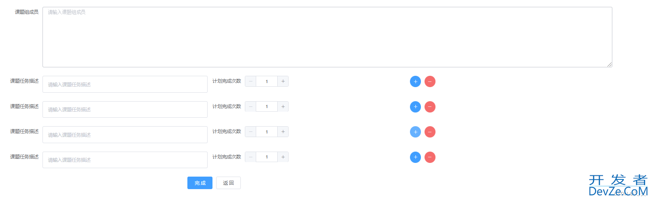This screenshot has height=200, width=652.
Task: Delete the third task row via red minus
Action: coord(430,132)
